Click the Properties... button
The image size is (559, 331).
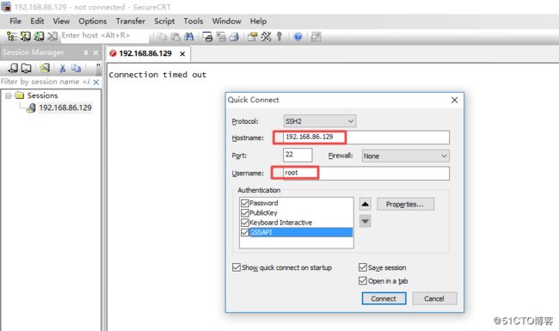click(405, 204)
